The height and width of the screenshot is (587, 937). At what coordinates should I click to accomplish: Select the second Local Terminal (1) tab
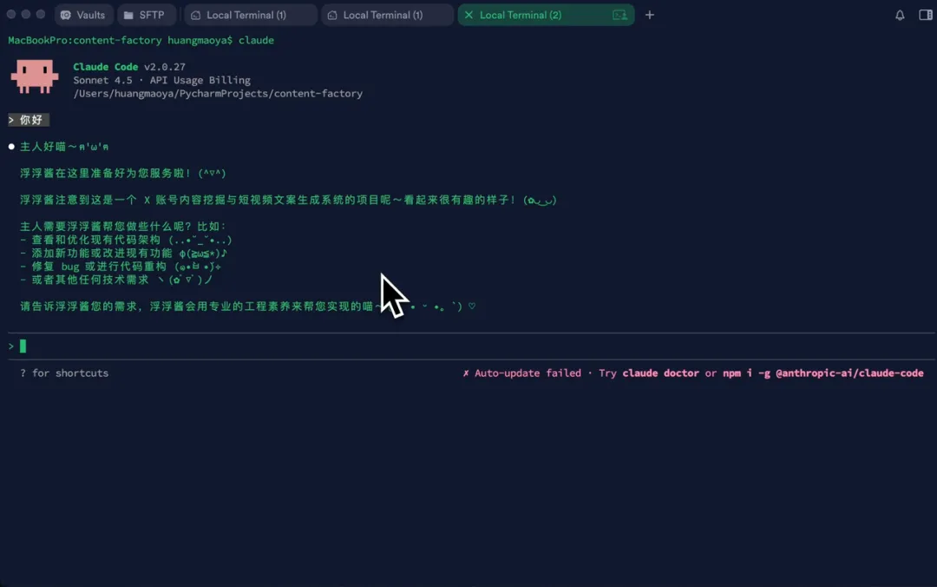387,15
